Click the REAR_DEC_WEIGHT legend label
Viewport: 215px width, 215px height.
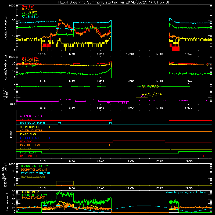[x=33, y=177]
